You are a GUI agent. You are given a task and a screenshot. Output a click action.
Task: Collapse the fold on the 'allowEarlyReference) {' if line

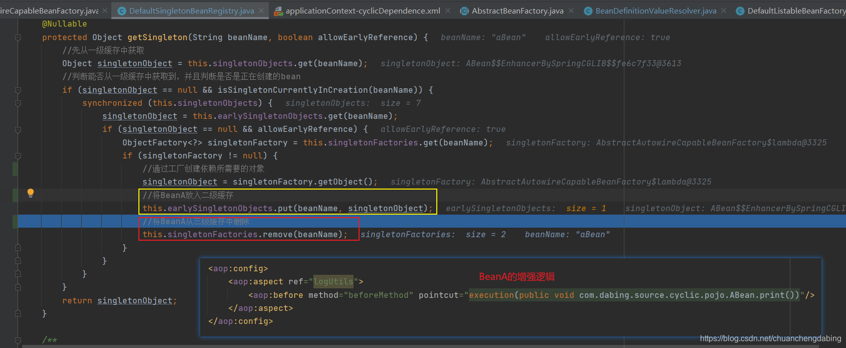tap(18, 129)
